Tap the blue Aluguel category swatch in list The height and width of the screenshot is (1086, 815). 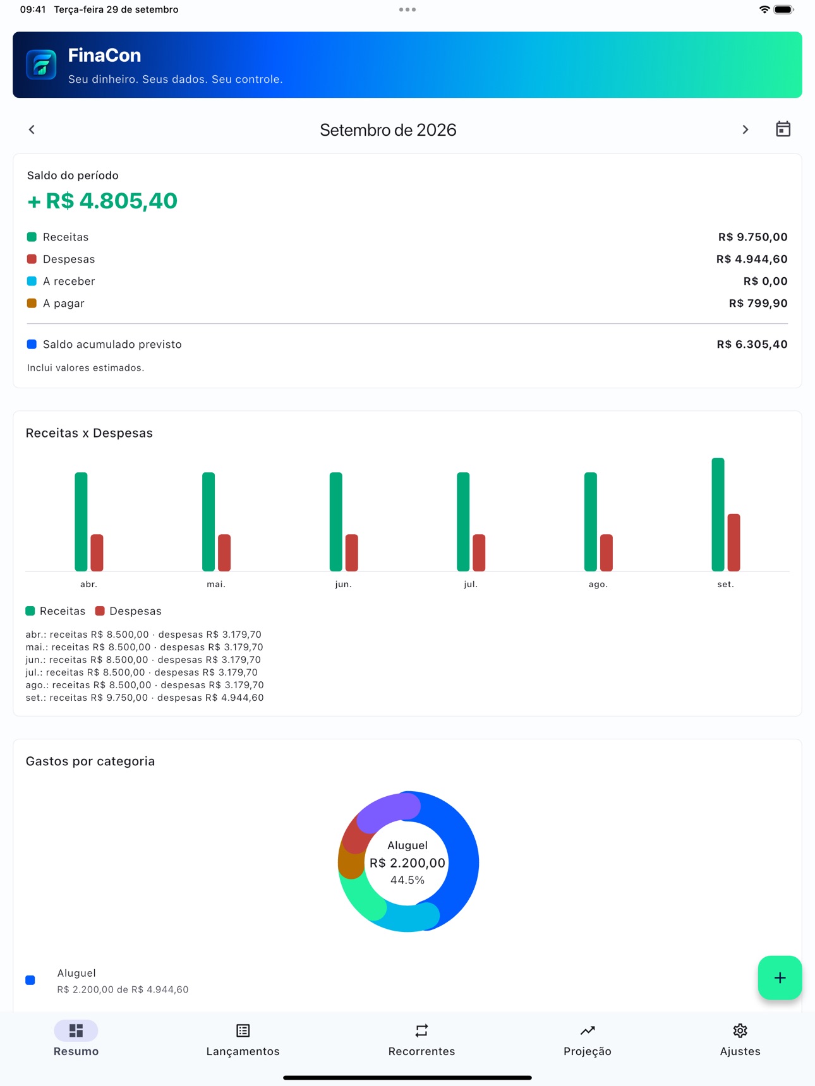30,980
